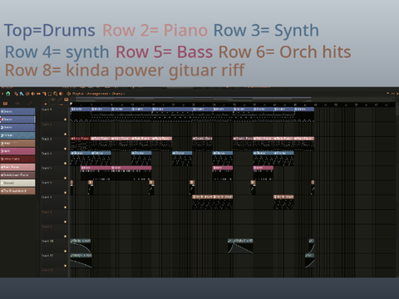Select the Breakdown Piano pattern in picker
The height and width of the screenshot is (299, 399).
(x=17, y=175)
